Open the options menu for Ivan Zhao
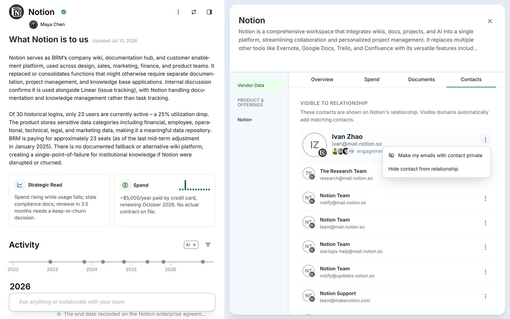The width and height of the screenshot is (510, 319). coord(485,139)
